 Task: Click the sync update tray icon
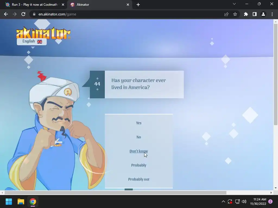230,201
